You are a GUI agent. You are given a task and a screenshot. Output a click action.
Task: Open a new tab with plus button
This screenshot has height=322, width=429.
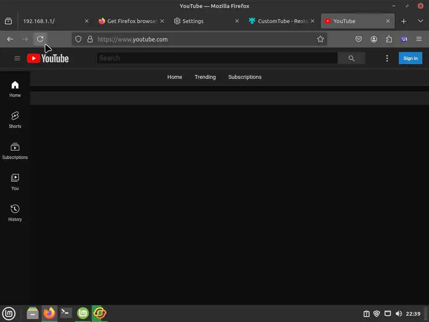click(403, 21)
